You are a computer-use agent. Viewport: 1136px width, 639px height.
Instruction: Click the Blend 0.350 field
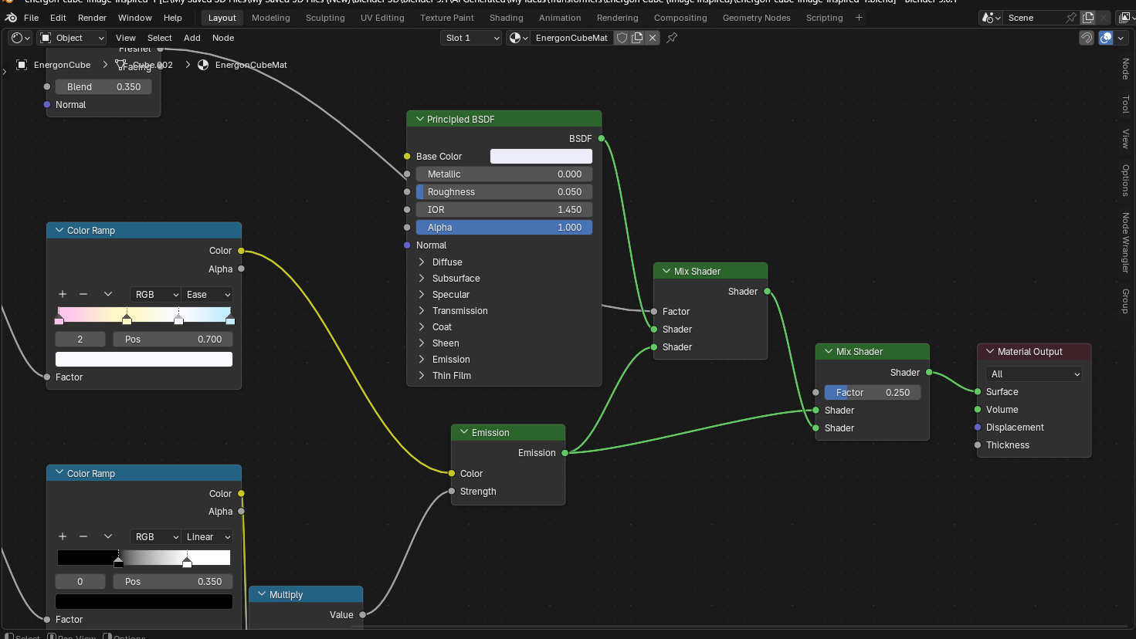click(x=103, y=87)
